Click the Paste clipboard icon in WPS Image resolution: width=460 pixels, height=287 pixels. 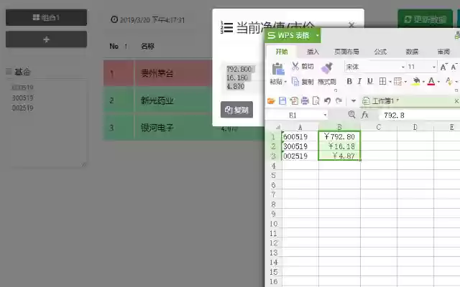(278, 70)
